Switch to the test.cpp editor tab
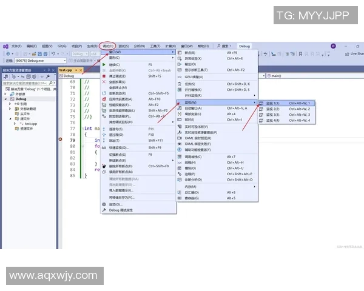Image resolution: width=364 pixels, height=291 pixels. click(x=65, y=70)
